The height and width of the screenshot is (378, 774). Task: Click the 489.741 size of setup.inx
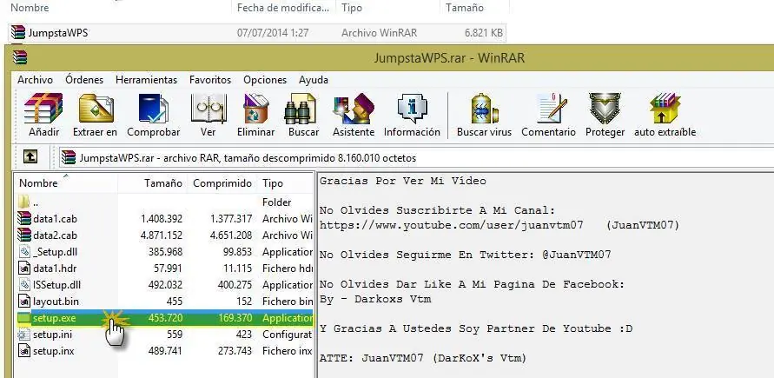point(165,351)
